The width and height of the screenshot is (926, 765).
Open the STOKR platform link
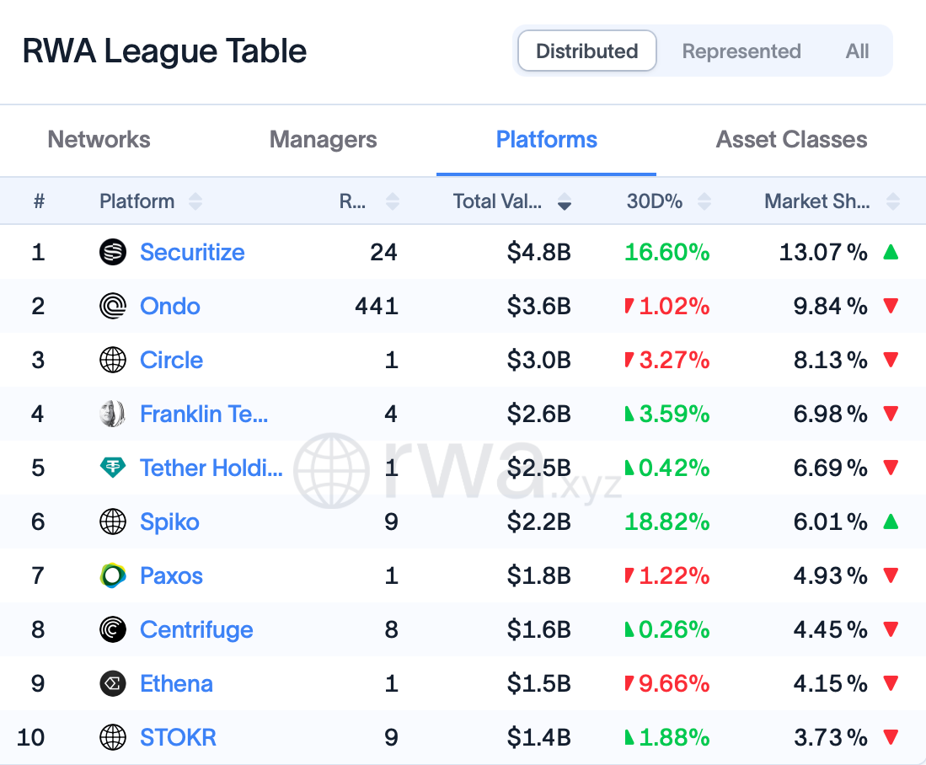[178, 737]
